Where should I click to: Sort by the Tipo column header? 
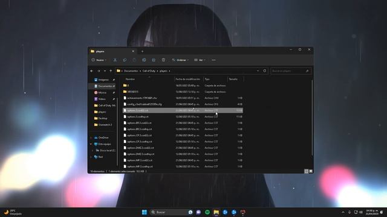point(207,79)
